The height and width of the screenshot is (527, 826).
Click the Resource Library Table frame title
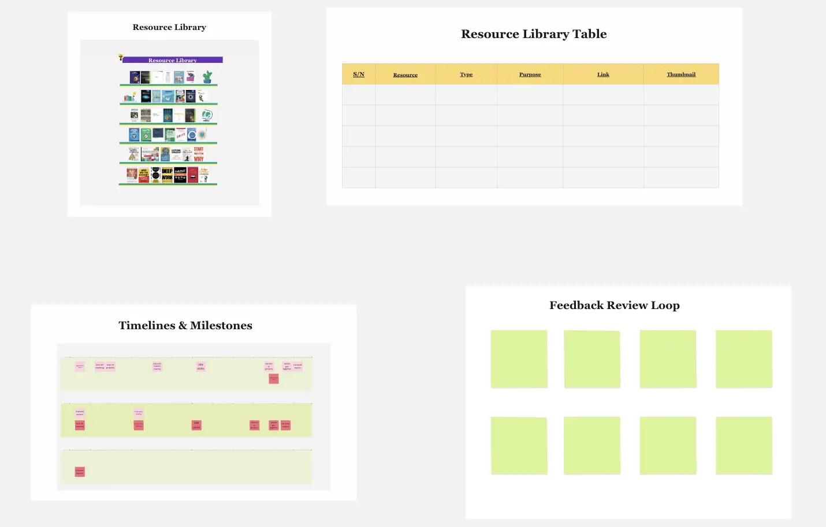[534, 34]
